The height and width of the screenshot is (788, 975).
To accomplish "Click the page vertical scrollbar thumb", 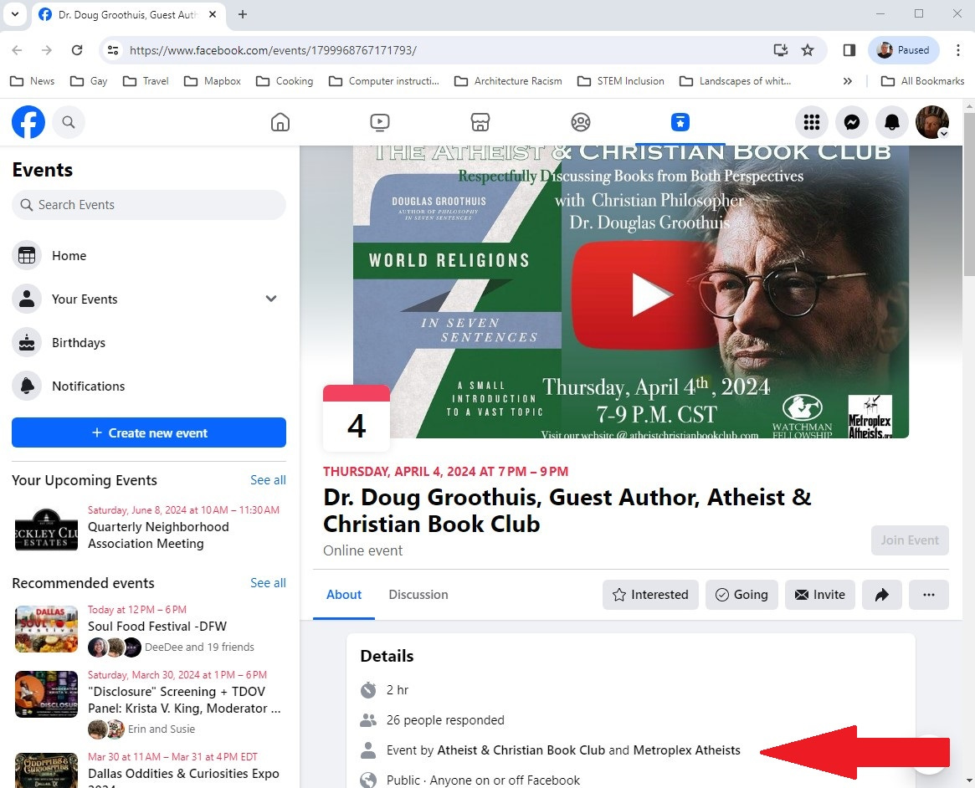I will coord(969,195).
